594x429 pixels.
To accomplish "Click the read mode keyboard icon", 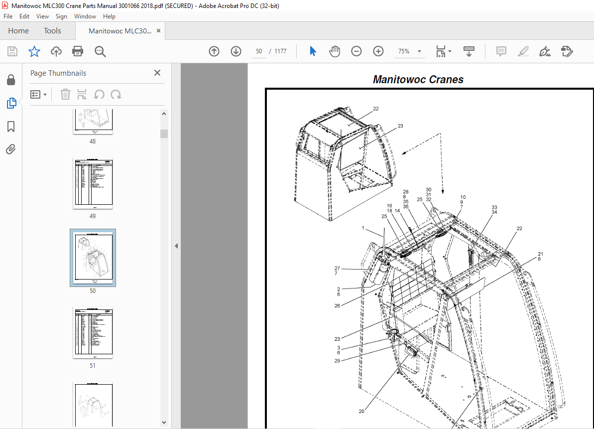I will pyautogui.click(x=469, y=51).
